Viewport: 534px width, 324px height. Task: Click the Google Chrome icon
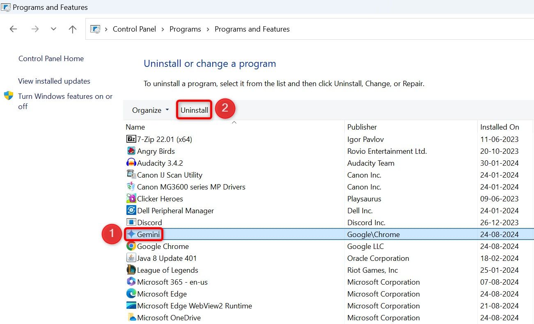pos(131,246)
